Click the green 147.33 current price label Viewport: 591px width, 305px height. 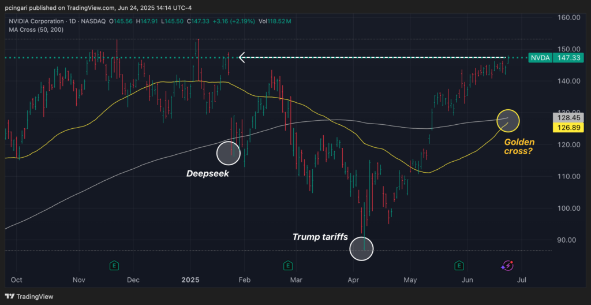568,58
